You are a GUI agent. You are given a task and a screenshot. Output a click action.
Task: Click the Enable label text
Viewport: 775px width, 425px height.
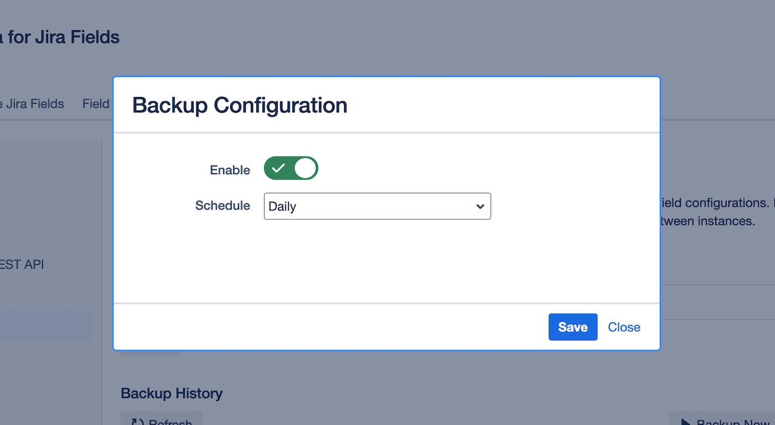click(x=230, y=170)
